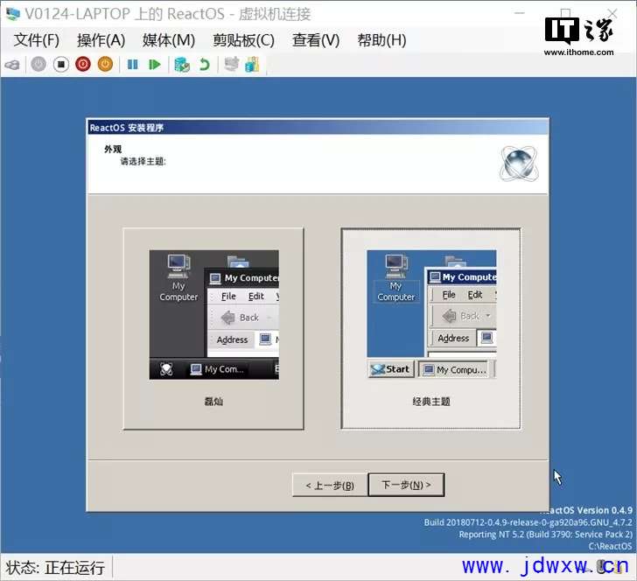Click the 经典主题 theme label
This screenshot has height=581, width=637.
tap(431, 402)
